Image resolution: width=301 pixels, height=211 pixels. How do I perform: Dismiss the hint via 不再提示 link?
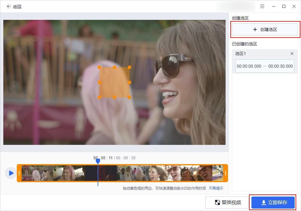[x=216, y=188]
